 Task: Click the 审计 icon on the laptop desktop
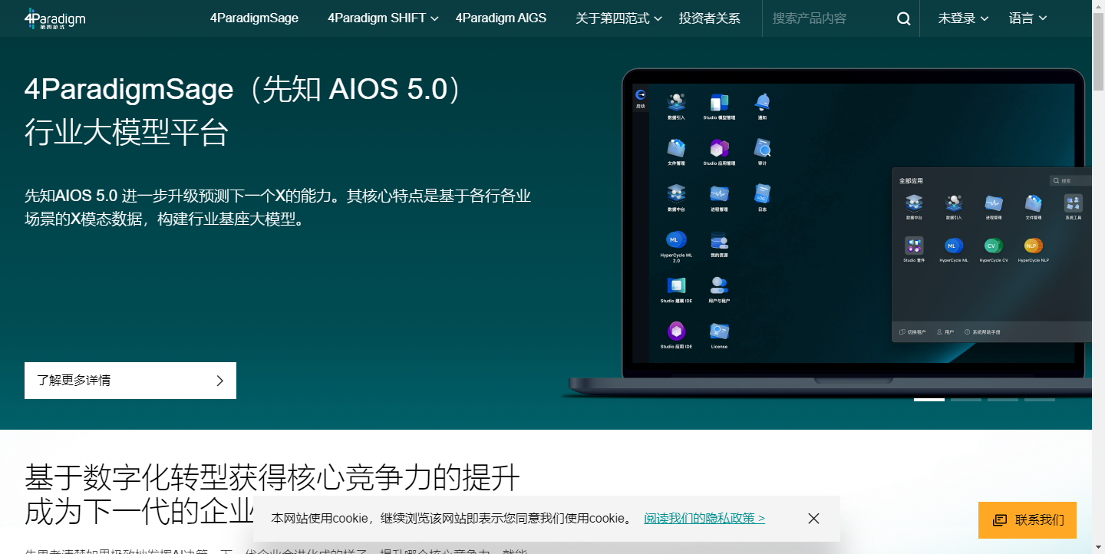point(762,147)
